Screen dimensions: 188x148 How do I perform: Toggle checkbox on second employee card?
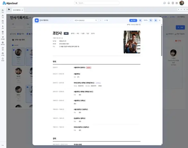pyautogui.click(x=28, y=50)
